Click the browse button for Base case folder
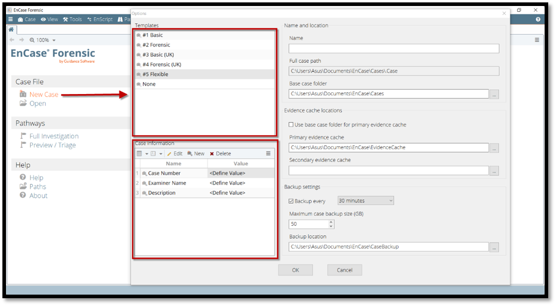 coord(494,94)
